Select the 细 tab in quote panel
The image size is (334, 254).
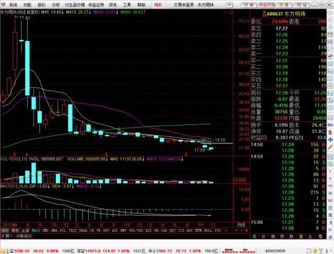tap(273, 236)
